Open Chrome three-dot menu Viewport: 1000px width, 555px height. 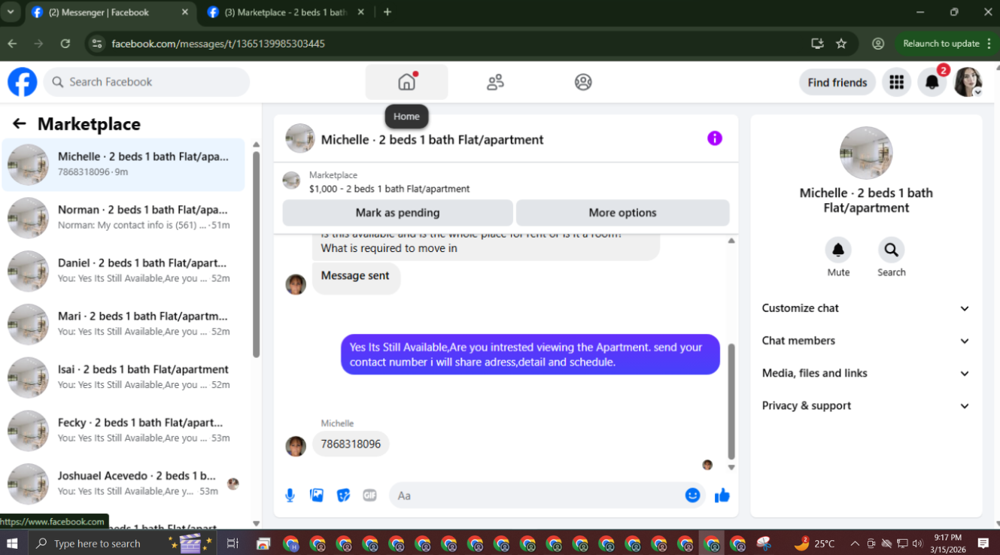(989, 44)
